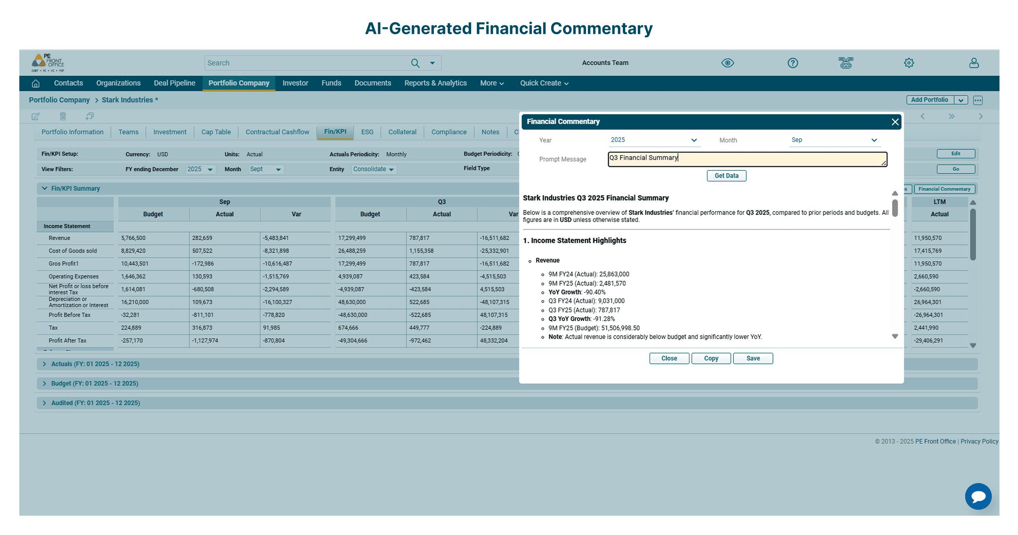The height and width of the screenshot is (535, 1018).
Task: Open the Month Sept filter dropdown
Action: click(x=266, y=169)
